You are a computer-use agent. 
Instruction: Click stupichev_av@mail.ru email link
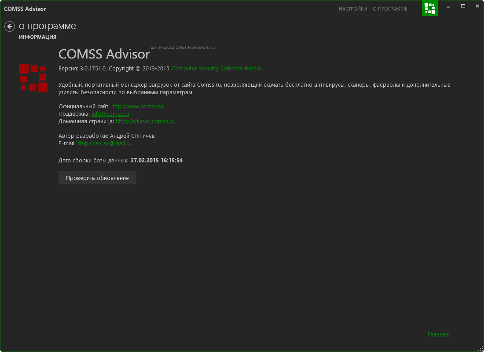(x=104, y=143)
